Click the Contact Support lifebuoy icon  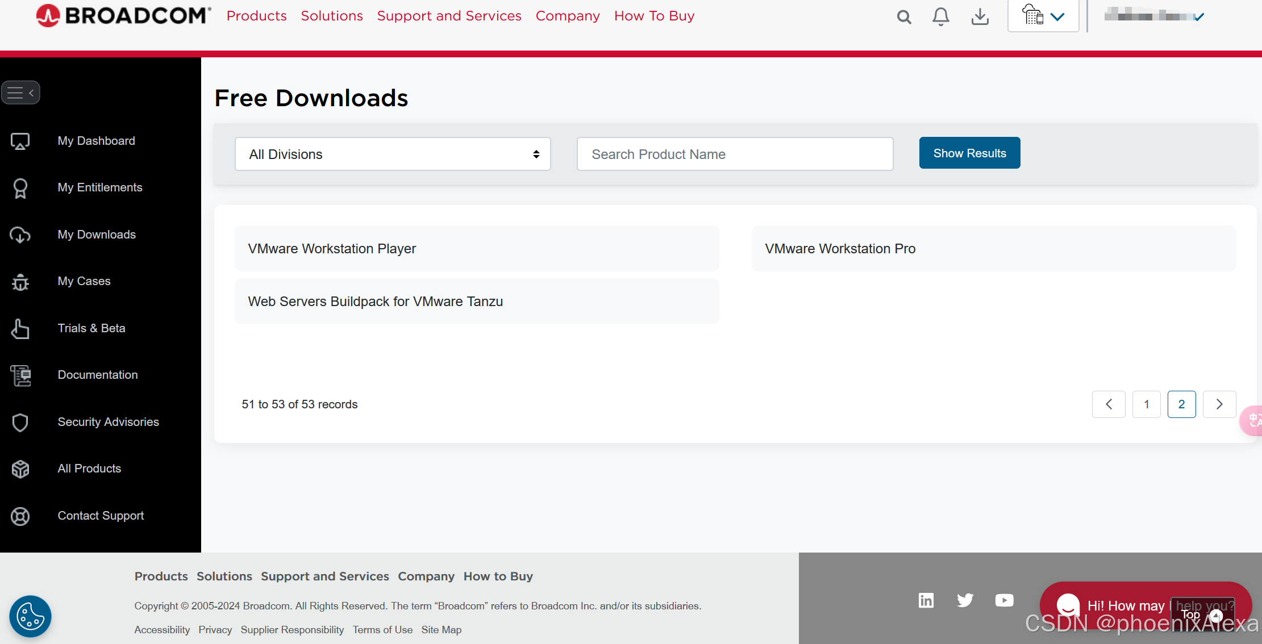coord(20,516)
